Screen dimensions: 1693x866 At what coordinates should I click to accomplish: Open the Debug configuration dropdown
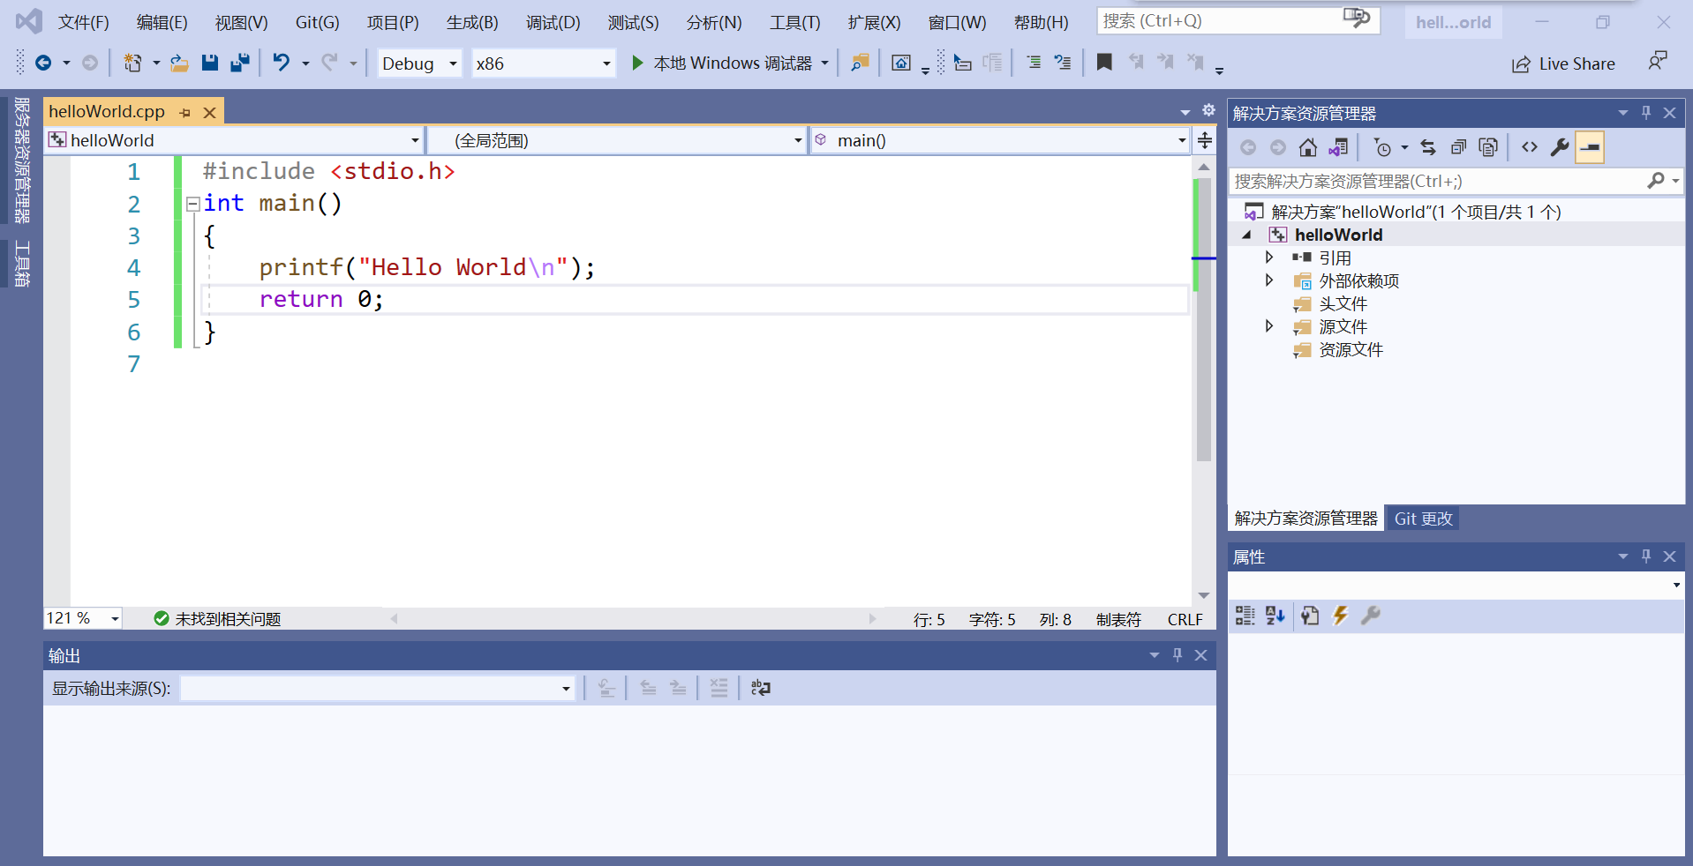pos(418,63)
